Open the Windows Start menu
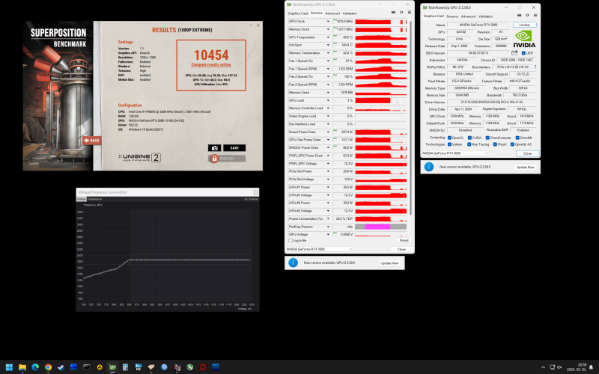The width and height of the screenshot is (599, 374). (9, 367)
